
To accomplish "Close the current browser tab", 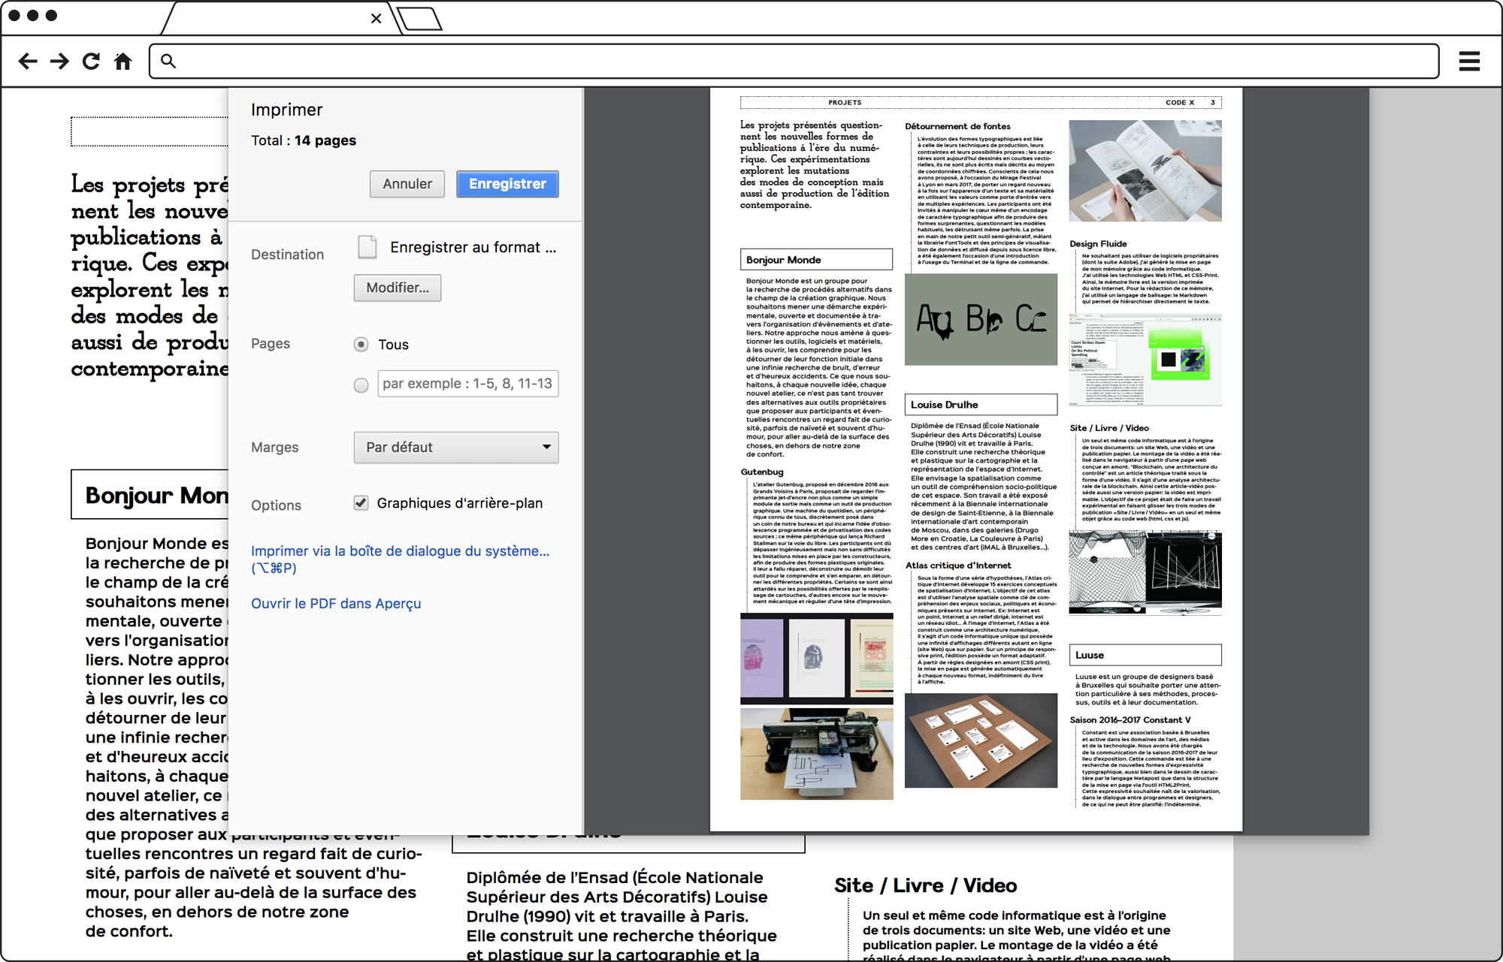I will point(376,18).
